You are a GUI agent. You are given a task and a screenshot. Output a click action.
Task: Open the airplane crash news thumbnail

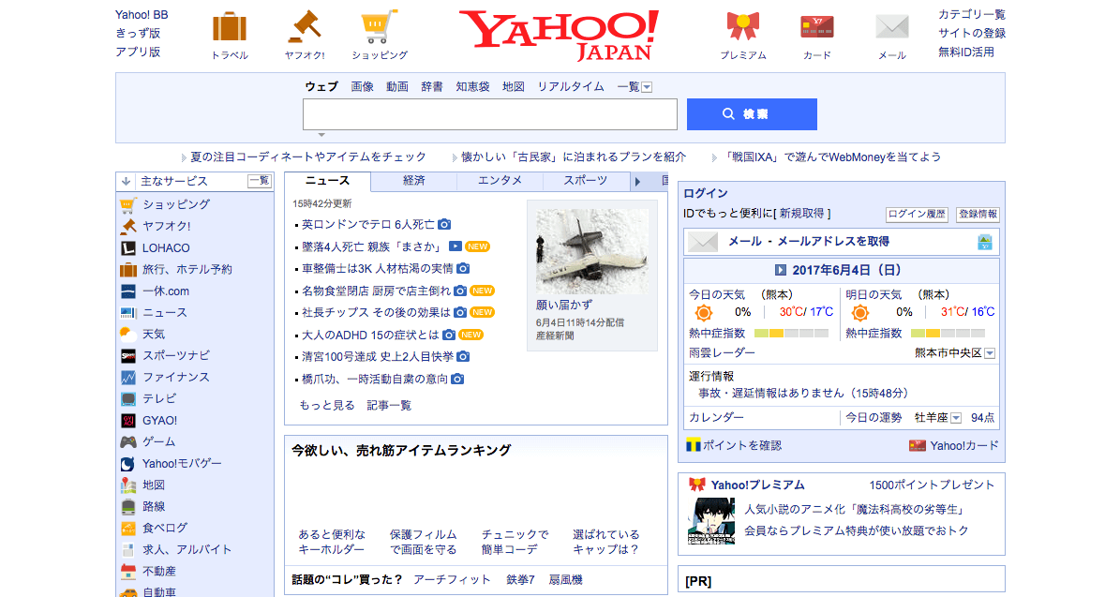[x=592, y=251]
